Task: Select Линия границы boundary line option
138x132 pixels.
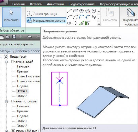Action: (x=42, y=14)
